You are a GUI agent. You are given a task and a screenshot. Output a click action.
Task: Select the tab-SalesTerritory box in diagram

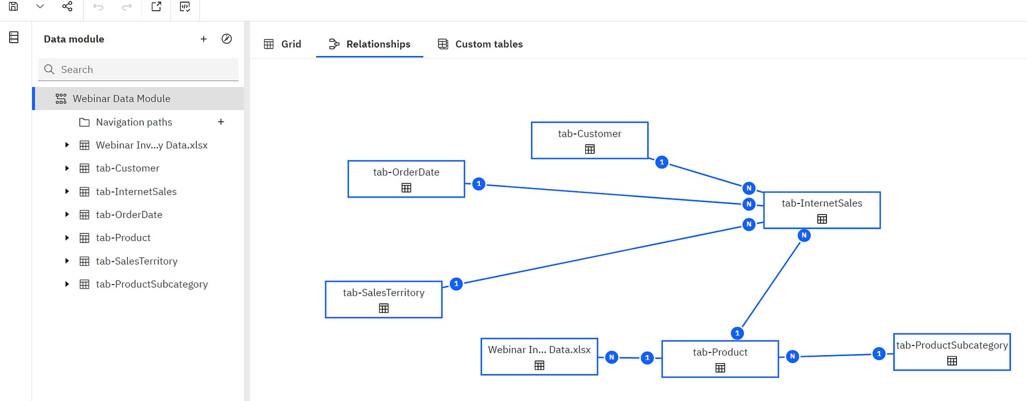pos(384,300)
